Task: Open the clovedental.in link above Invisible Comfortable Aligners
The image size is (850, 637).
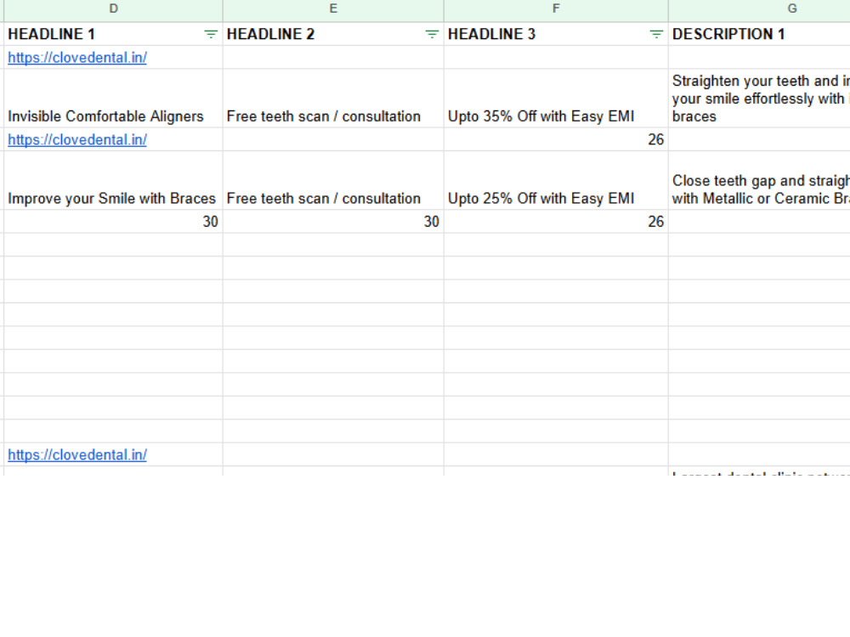Action: [77, 58]
